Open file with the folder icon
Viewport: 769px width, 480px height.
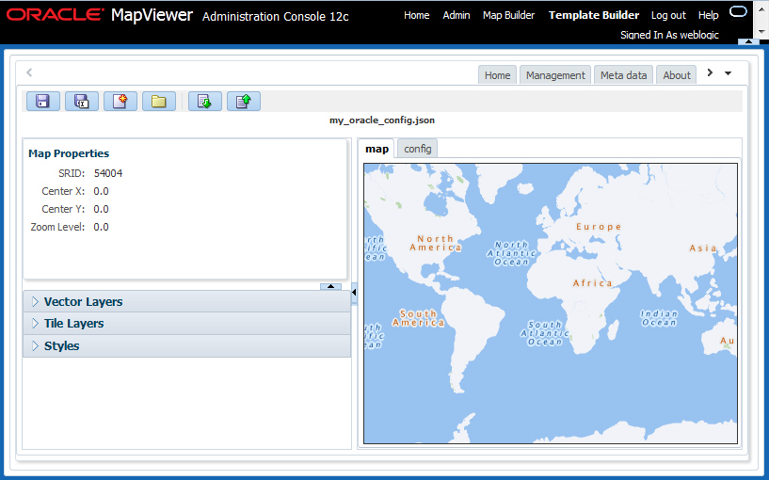tap(159, 102)
